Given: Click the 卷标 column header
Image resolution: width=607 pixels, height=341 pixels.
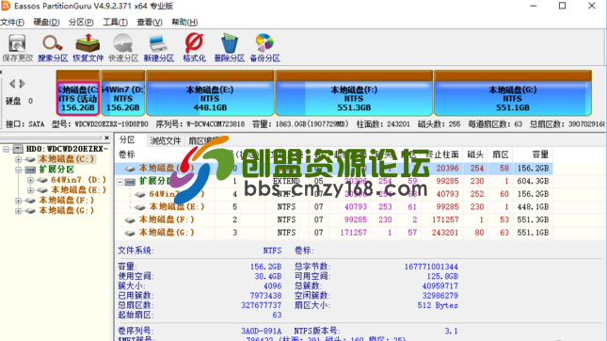Looking at the screenshot, I should click(x=127, y=154).
